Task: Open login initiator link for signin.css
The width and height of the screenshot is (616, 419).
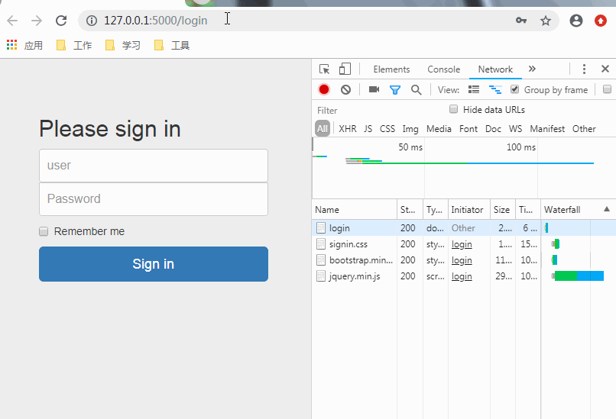Action: click(462, 244)
